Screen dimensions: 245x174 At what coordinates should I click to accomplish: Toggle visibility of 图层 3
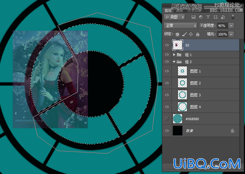click(x=167, y=95)
